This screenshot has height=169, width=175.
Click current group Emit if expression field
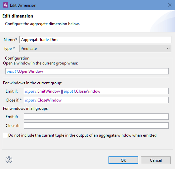pos(96,91)
